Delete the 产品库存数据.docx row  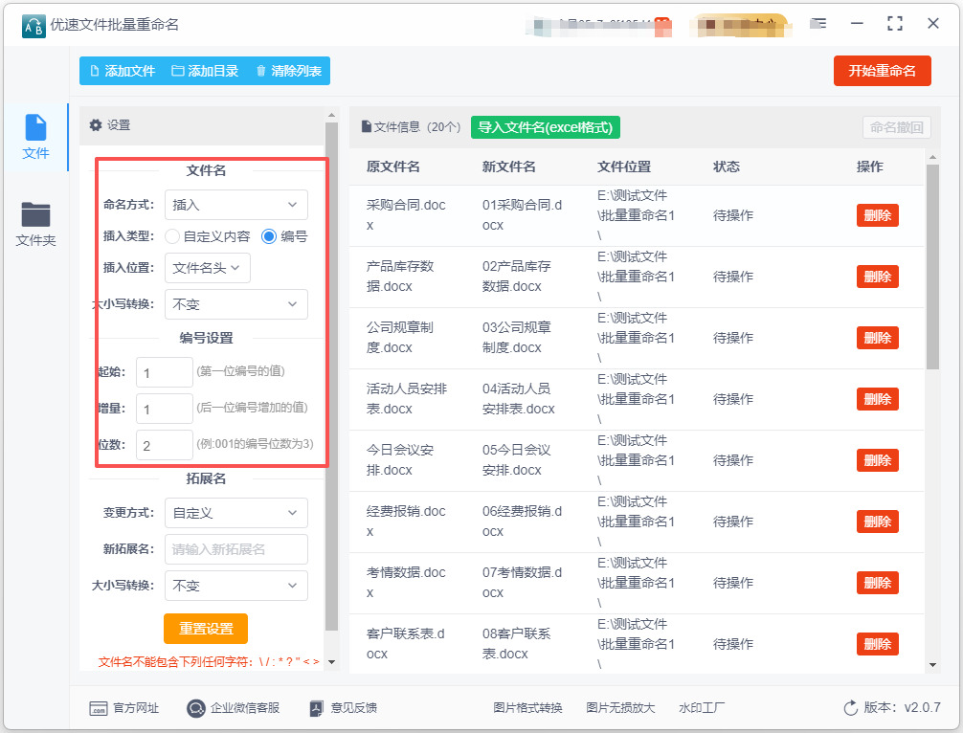pos(877,277)
